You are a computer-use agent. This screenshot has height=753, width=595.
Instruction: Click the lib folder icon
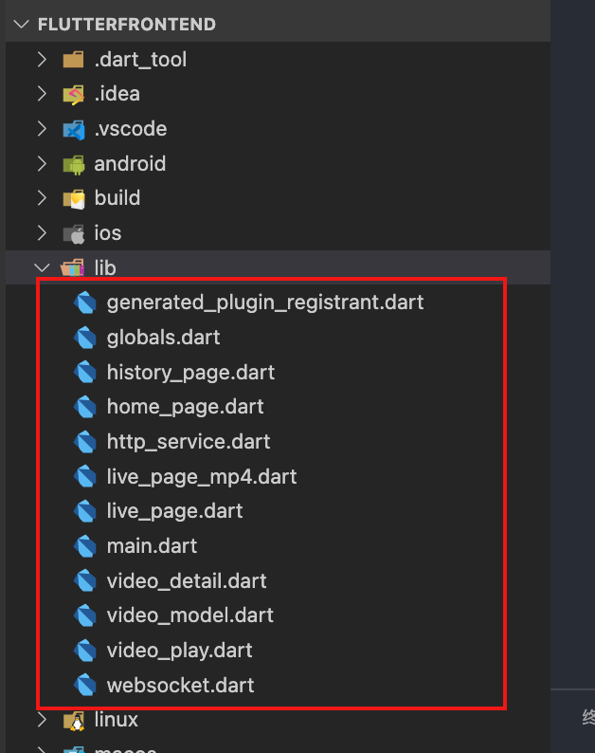(x=72, y=267)
